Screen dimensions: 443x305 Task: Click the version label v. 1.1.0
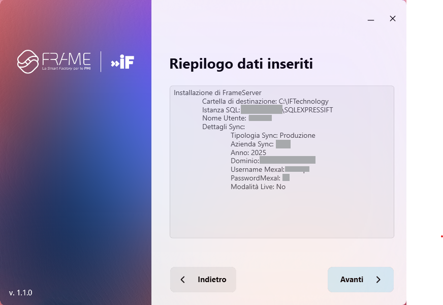click(x=21, y=293)
